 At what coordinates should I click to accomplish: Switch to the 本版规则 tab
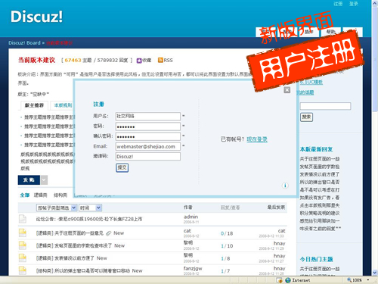tap(63, 105)
